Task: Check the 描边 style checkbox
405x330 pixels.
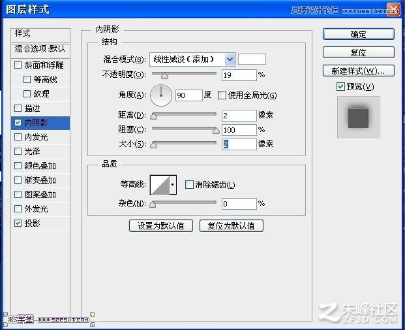Action: [18, 108]
